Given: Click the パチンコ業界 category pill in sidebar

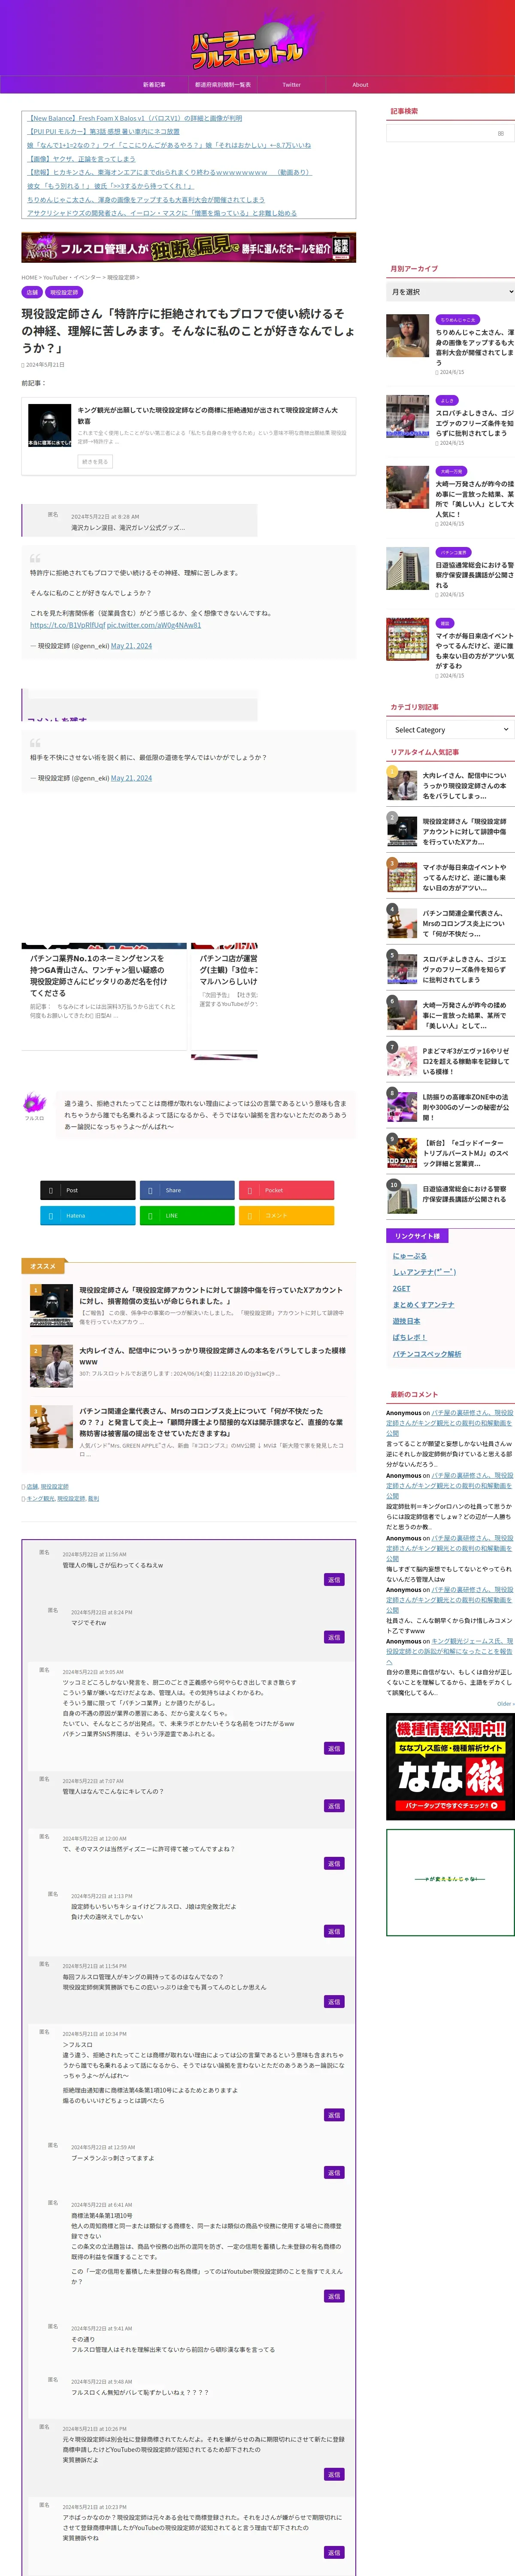Looking at the screenshot, I should (454, 552).
